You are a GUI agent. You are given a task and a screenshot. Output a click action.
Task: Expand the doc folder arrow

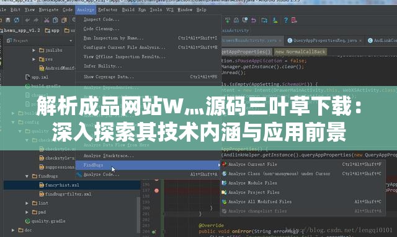(x=13, y=230)
